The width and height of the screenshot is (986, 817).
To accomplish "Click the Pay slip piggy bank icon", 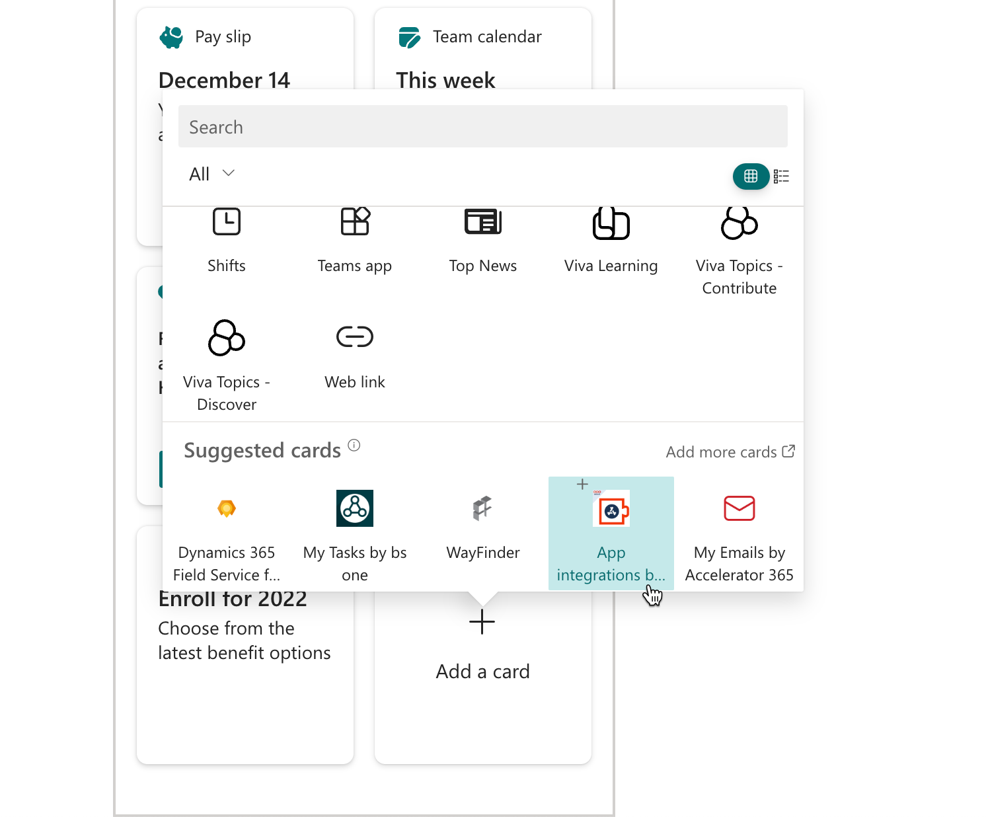I will (172, 37).
